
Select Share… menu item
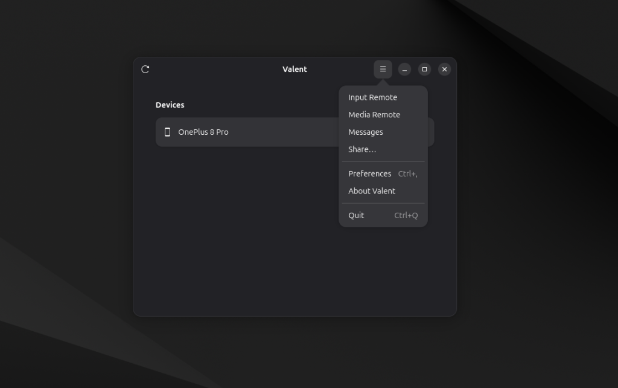tap(383, 150)
